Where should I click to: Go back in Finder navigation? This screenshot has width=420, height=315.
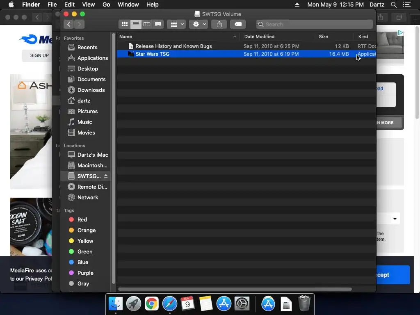(x=69, y=24)
